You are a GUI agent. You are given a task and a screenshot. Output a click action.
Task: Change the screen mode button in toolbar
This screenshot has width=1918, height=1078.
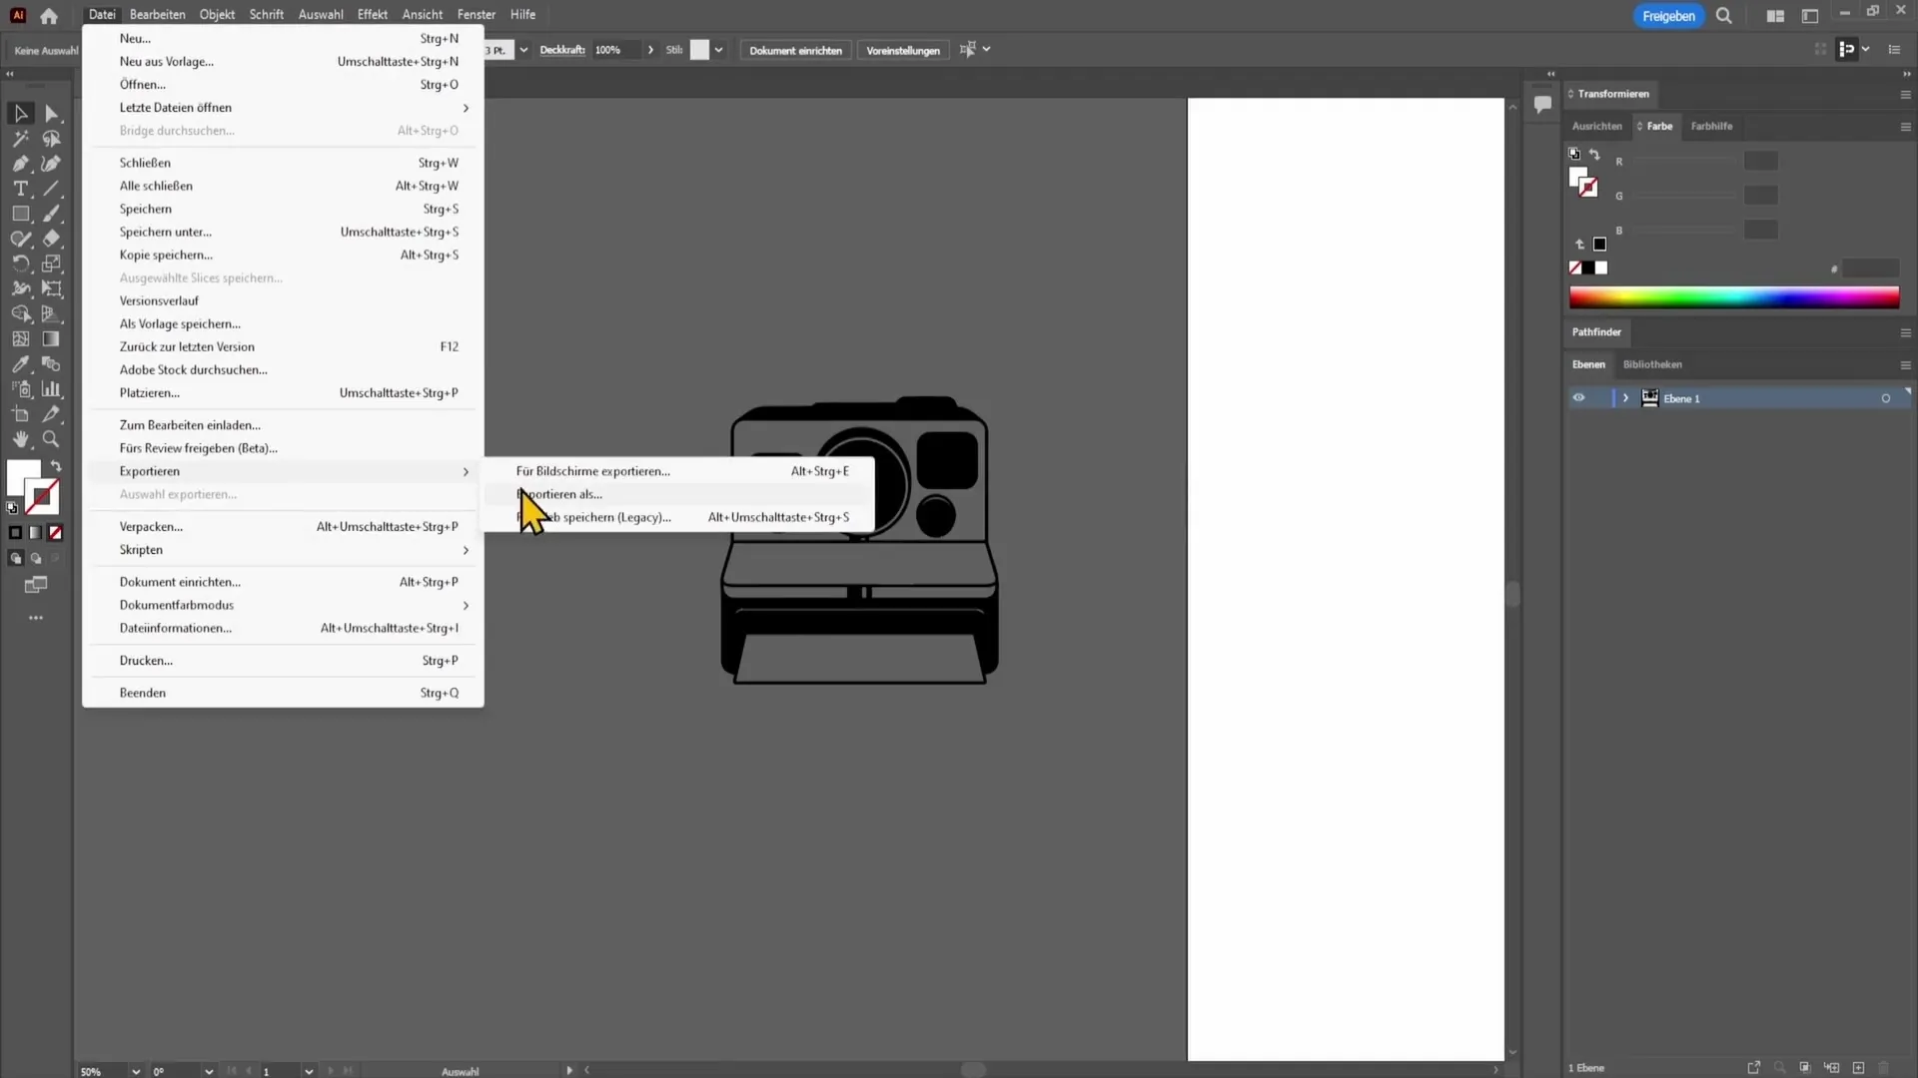click(36, 585)
